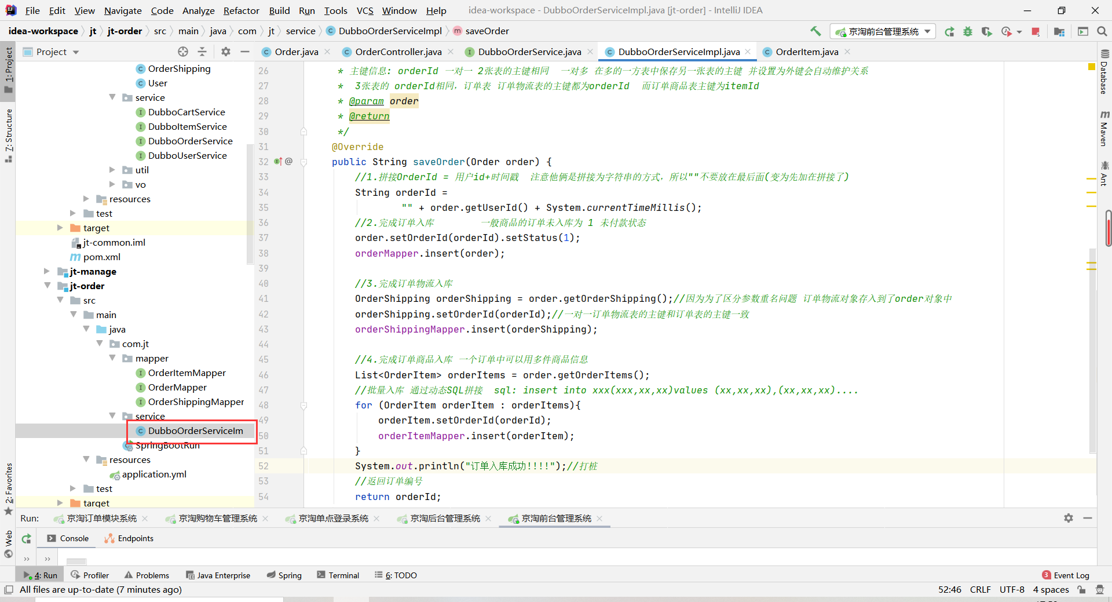Viewport: 1112px width, 602px height.
Task: Open the Terminal tool window
Action: (x=338, y=575)
